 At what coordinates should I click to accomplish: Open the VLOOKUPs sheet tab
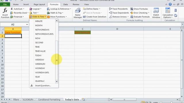(x=28, y=100)
